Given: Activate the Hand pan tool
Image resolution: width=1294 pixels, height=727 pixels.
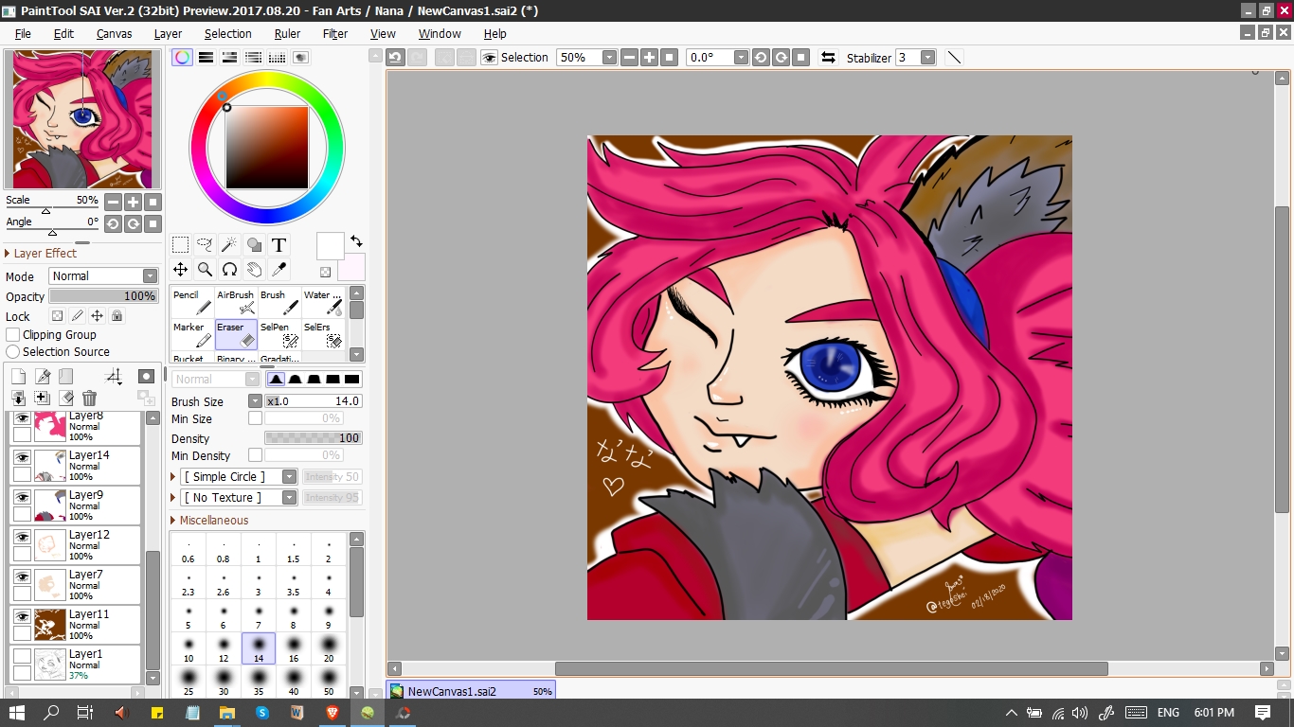Looking at the screenshot, I should pos(254,270).
